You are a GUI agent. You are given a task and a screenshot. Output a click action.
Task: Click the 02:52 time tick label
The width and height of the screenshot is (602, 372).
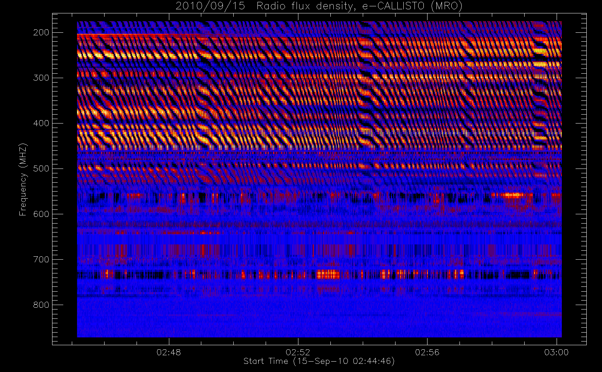298,352
